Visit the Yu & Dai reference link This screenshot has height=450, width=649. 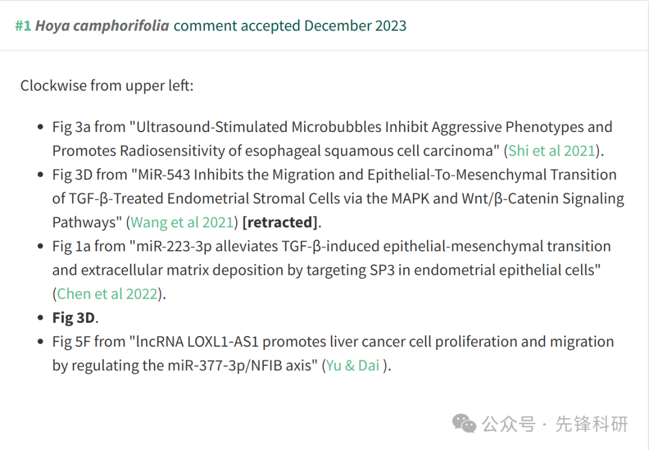point(353,365)
